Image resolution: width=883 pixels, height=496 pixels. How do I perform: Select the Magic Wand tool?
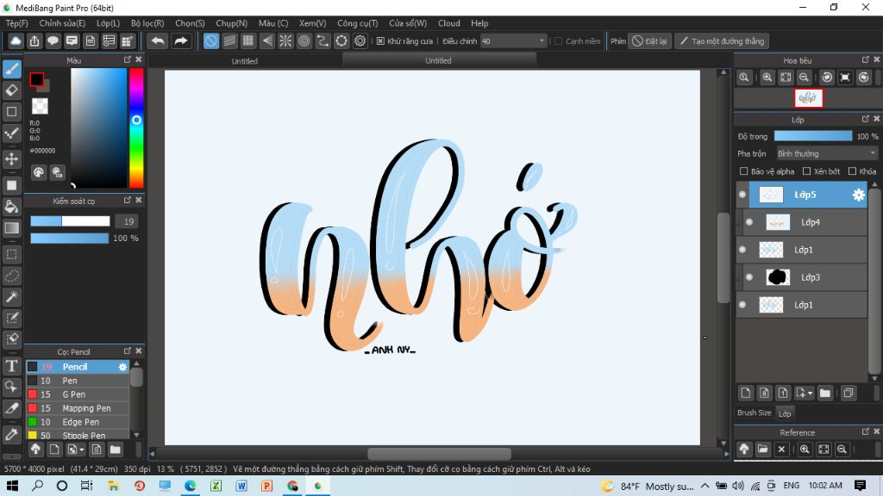(12, 297)
